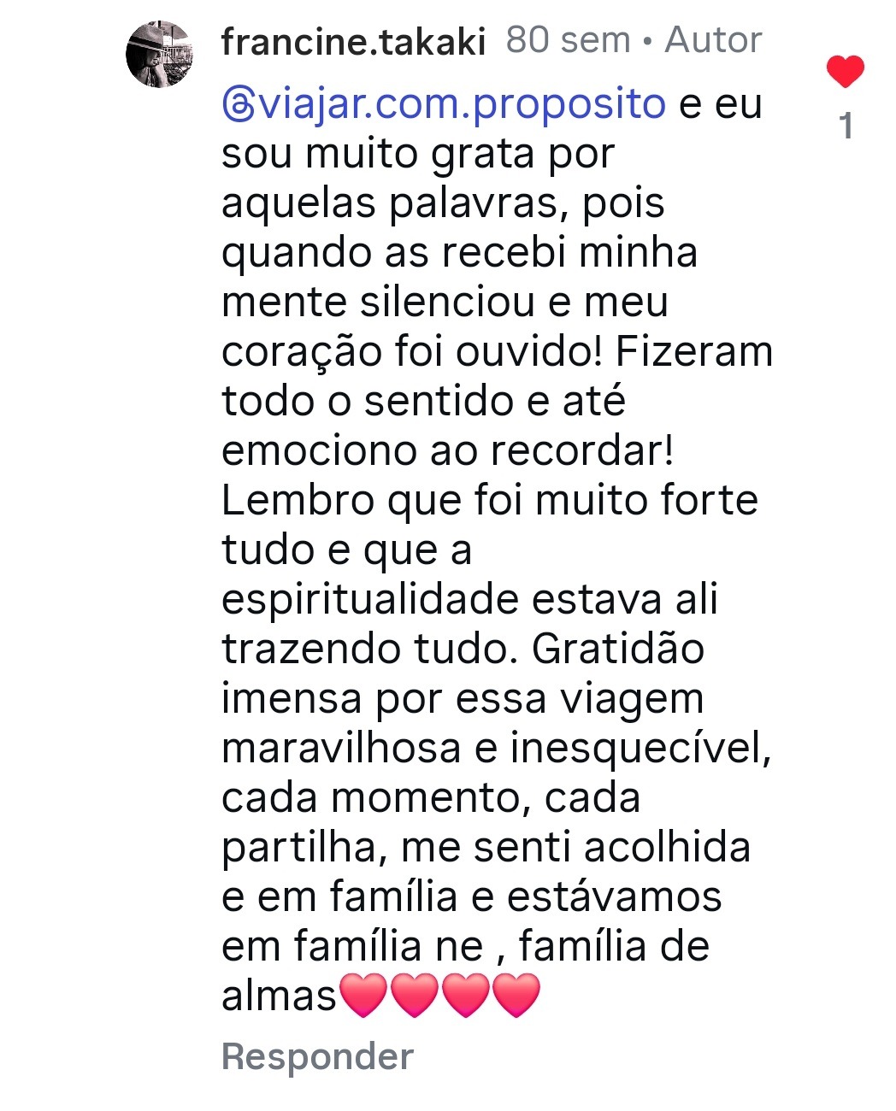Open the francine.takaki username link
Image resolution: width=896 pixels, height=1111 pixels.
(353, 41)
